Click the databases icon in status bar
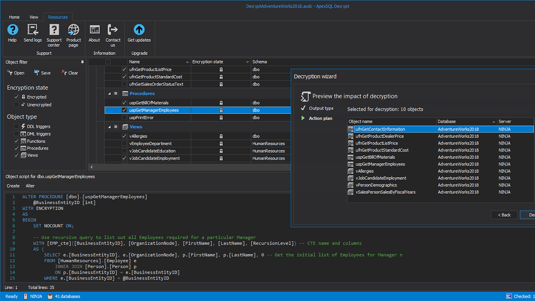Image resolution: width=535 pixels, height=301 pixels. pos(50,296)
